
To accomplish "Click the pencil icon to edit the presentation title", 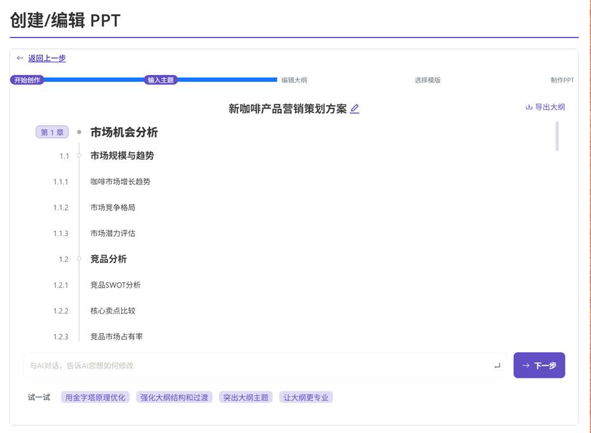I will point(354,108).
